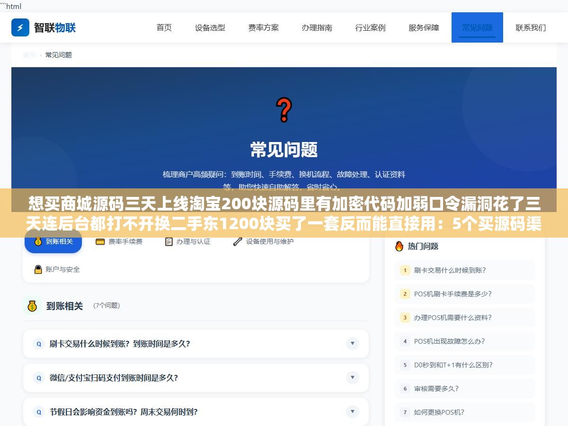Expand 节假日会影响资金到账 question arrow
Viewport: 568px width, 426px height.
(x=352, y=411)
